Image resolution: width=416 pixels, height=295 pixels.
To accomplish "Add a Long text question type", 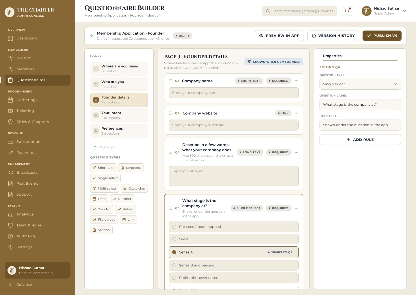I will [x=131, y=168].
